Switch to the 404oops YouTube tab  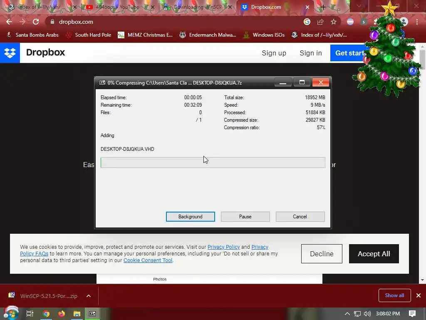[117, 7]
